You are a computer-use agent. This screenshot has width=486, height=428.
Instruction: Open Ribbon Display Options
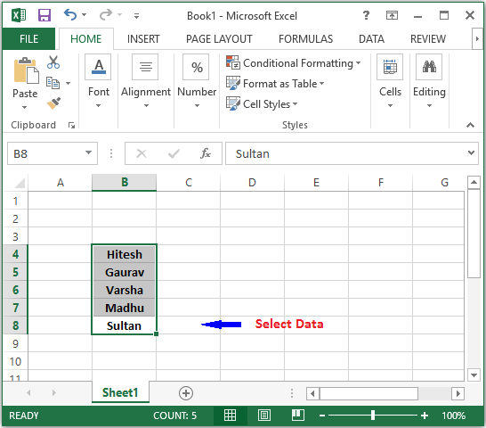click(392, 15)
